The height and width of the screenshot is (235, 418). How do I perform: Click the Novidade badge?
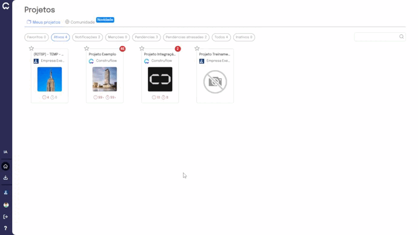click(x=105, y=20)
